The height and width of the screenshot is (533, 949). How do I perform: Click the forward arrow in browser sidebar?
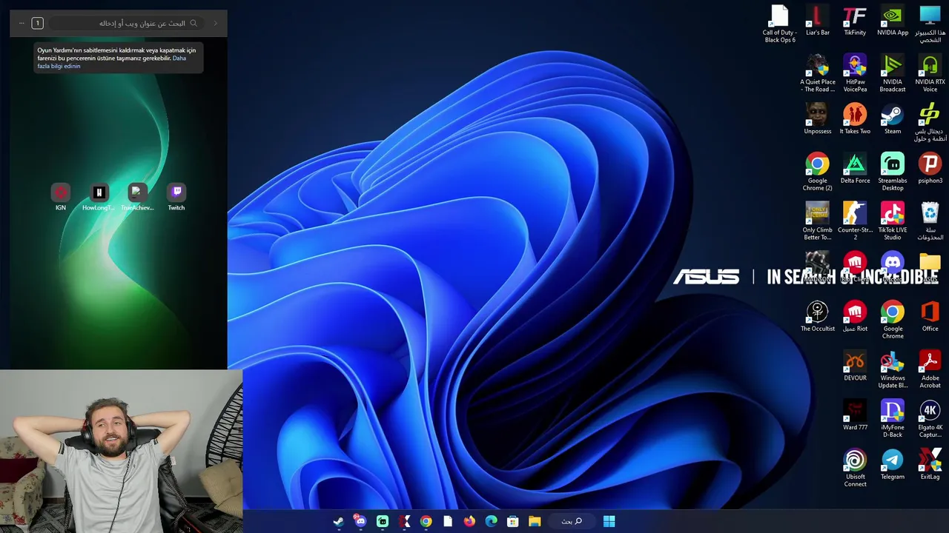click(216, 23)
